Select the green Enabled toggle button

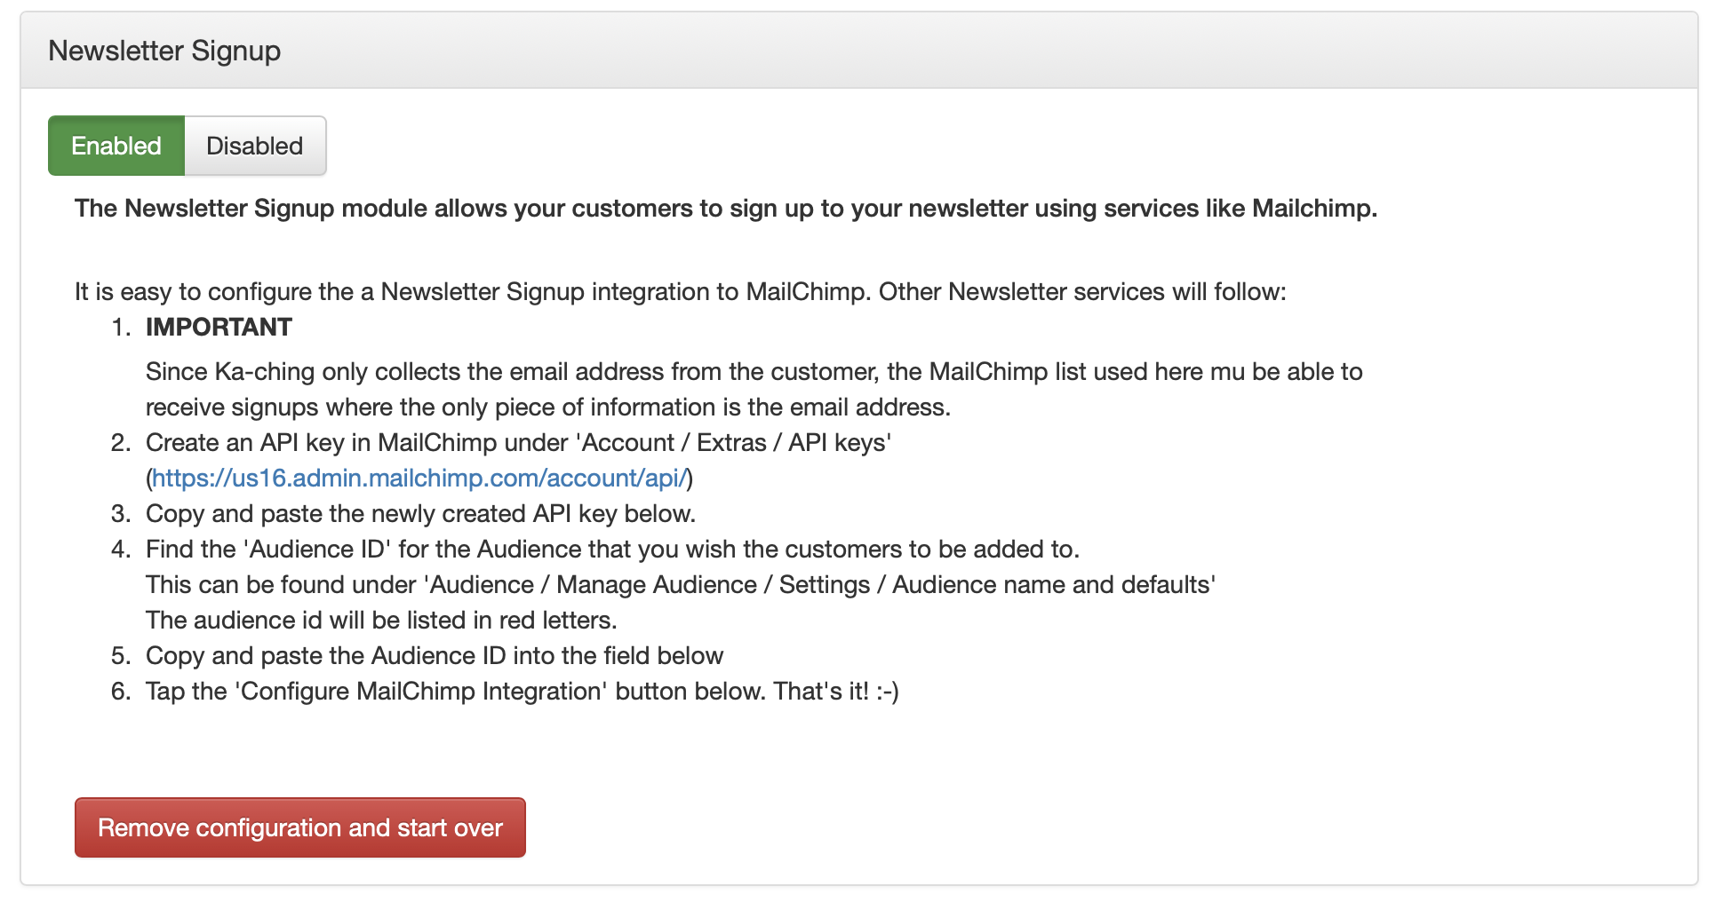[x=116, y=146]
